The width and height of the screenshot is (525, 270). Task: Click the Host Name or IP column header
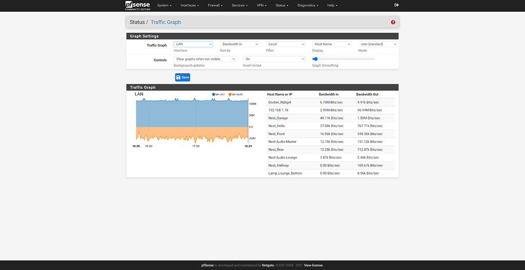279,94
